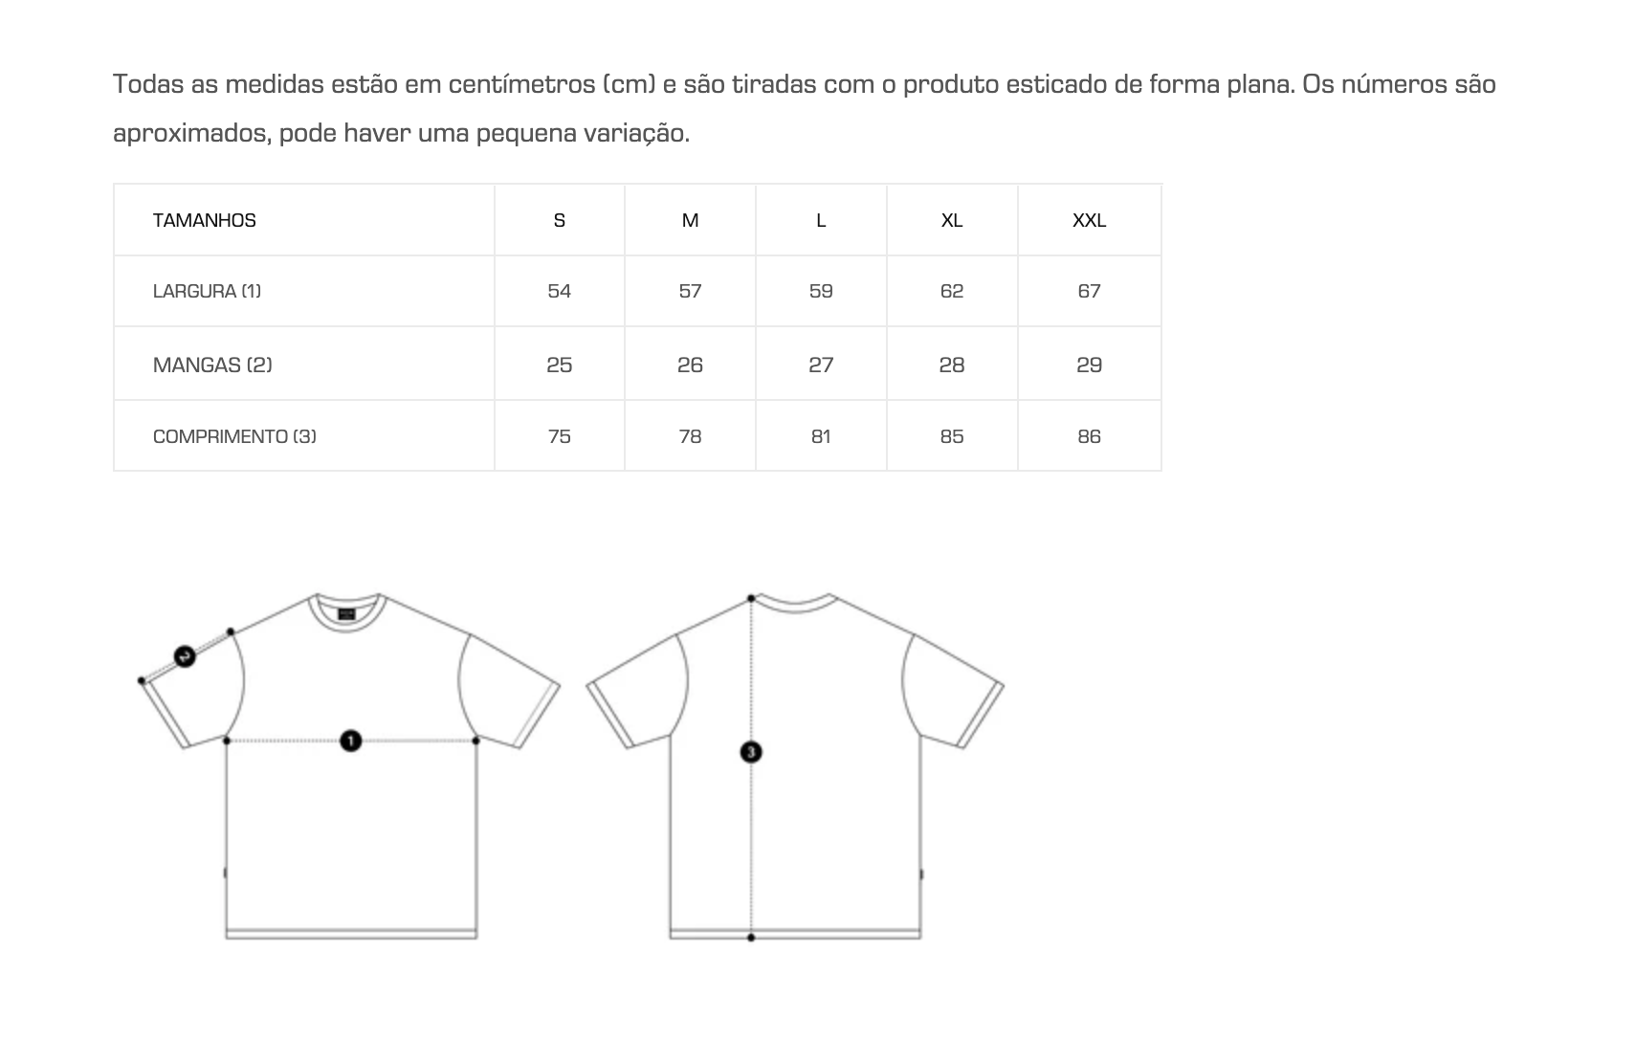This screenshot has width=1636, height=1041.
Task: Click the LARGURA (1) row label
Action: click(207, 291)
